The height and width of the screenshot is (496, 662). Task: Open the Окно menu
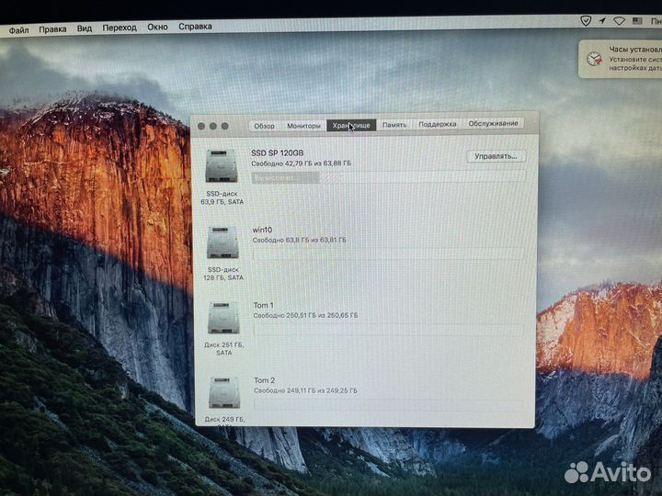(157, 27)
